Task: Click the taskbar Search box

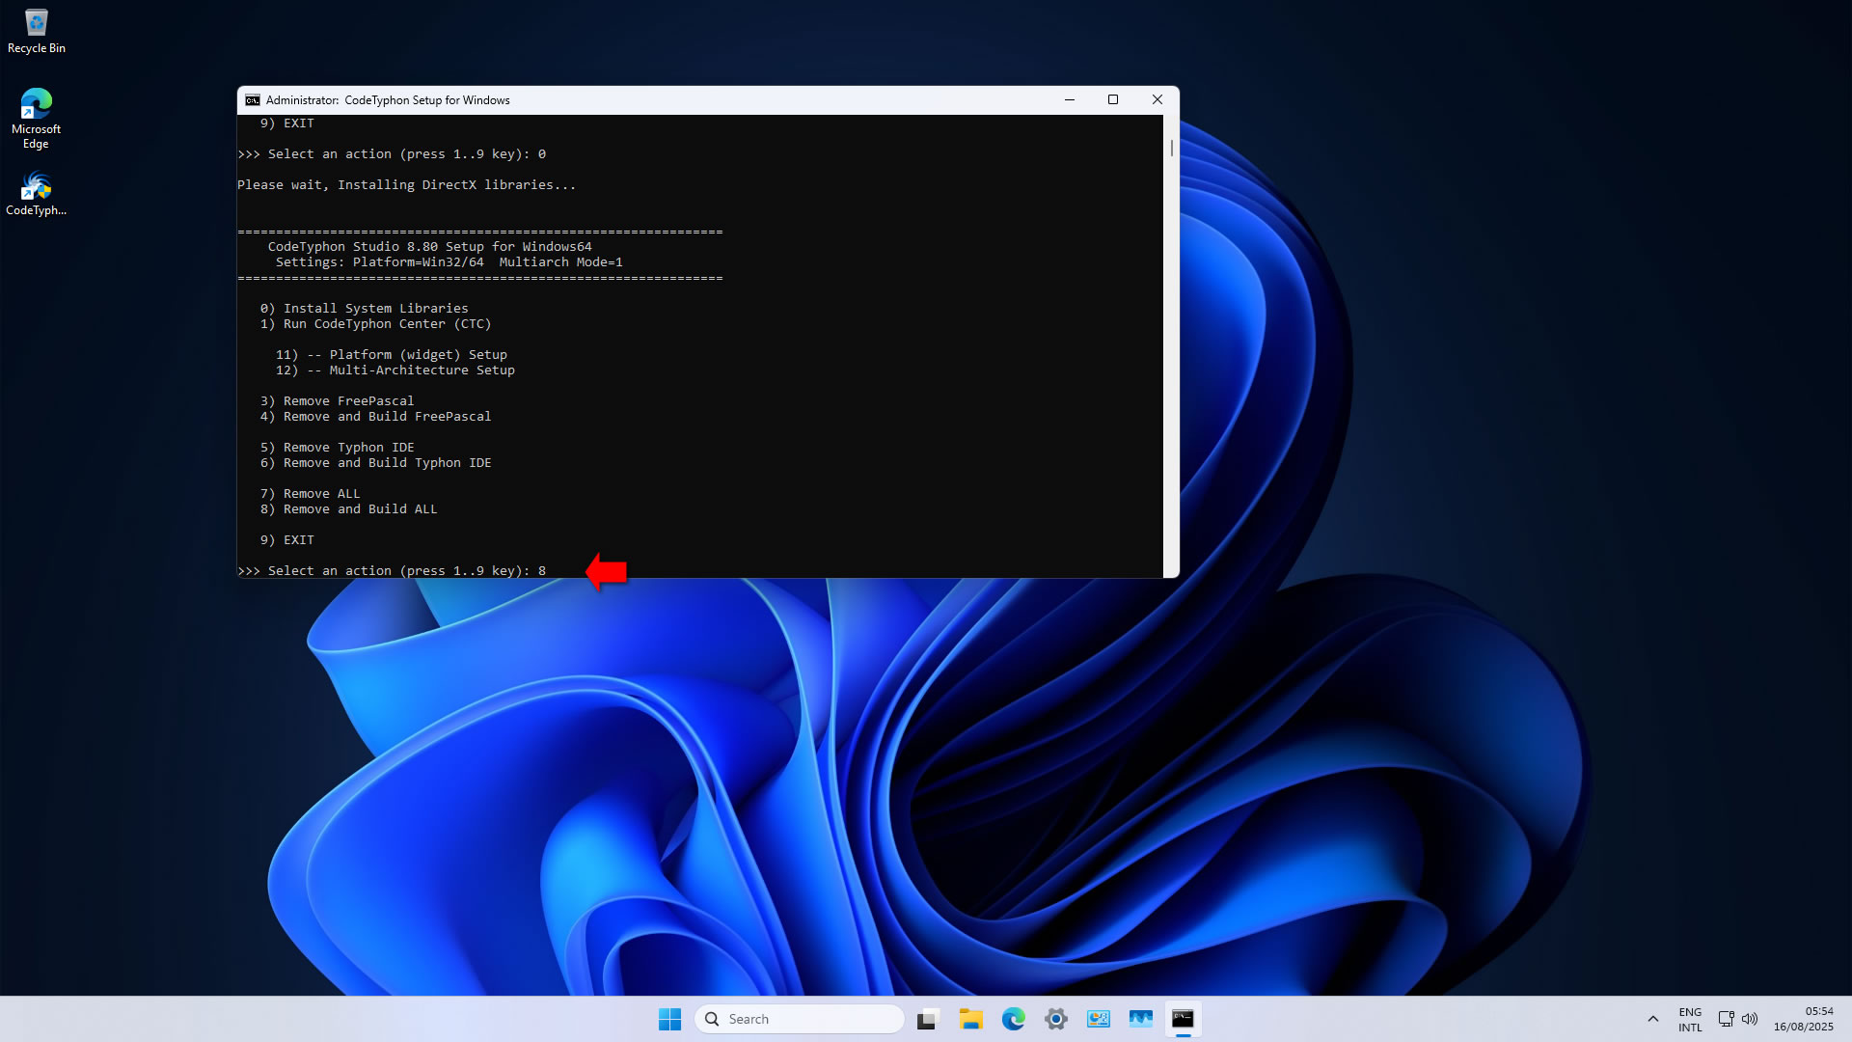Action: pyautogui.click(x=799, y=1019)
